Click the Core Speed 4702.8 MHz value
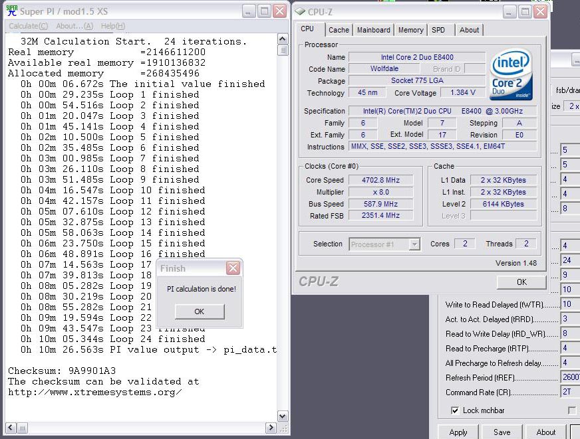 pos(380,180)
